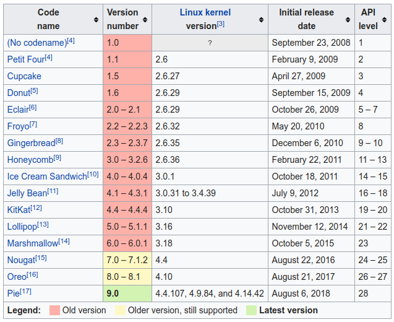Image resolution: width=394 pixels, height=322 pixels.
Task: Sort table by Code name arrows
Action: click(96, 20)
